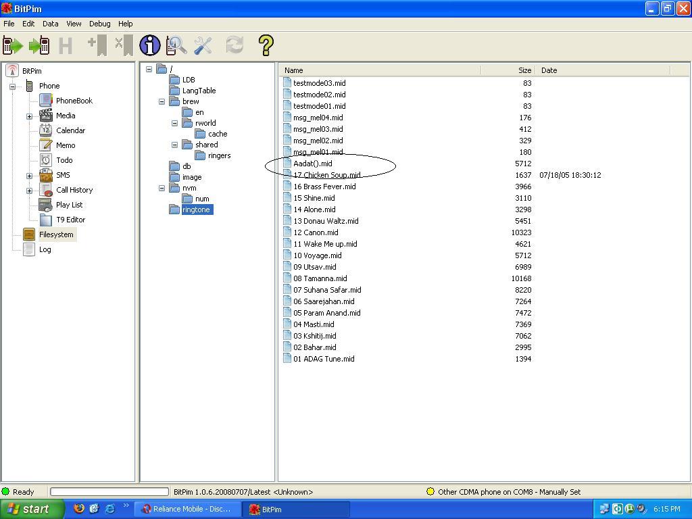Screen dimensions: 692x519
Task: Click the Send Phone Data toolbar icon
Action: click(x=39, y=46)
